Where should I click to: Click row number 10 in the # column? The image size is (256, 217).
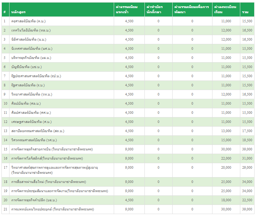(5, 104)
